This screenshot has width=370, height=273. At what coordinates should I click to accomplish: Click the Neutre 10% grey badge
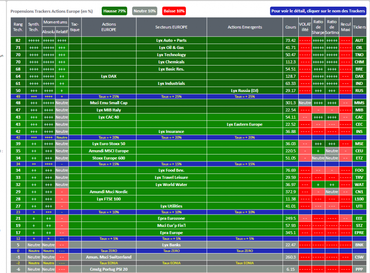(x=144, y=11)
